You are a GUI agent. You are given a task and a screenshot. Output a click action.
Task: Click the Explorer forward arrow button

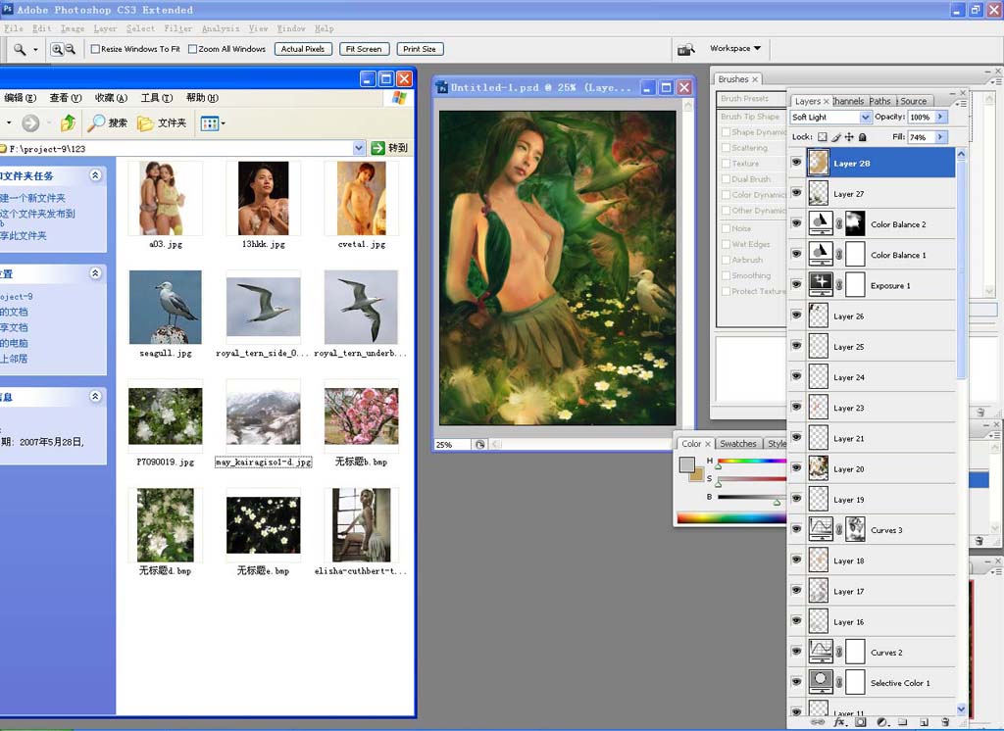pos(30,122)
